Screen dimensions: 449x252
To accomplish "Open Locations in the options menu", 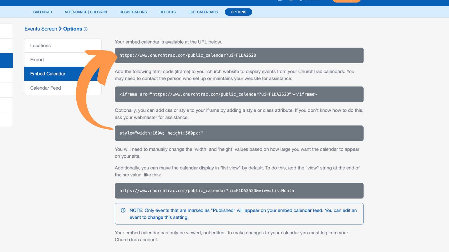I will pos(63,46).
